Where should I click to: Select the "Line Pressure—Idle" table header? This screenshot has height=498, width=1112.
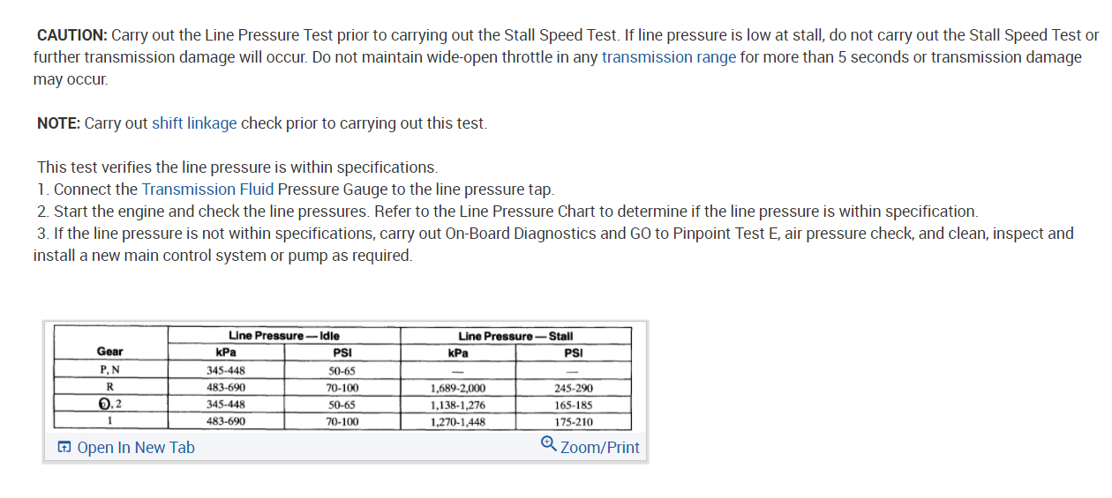tap(283, 336)
